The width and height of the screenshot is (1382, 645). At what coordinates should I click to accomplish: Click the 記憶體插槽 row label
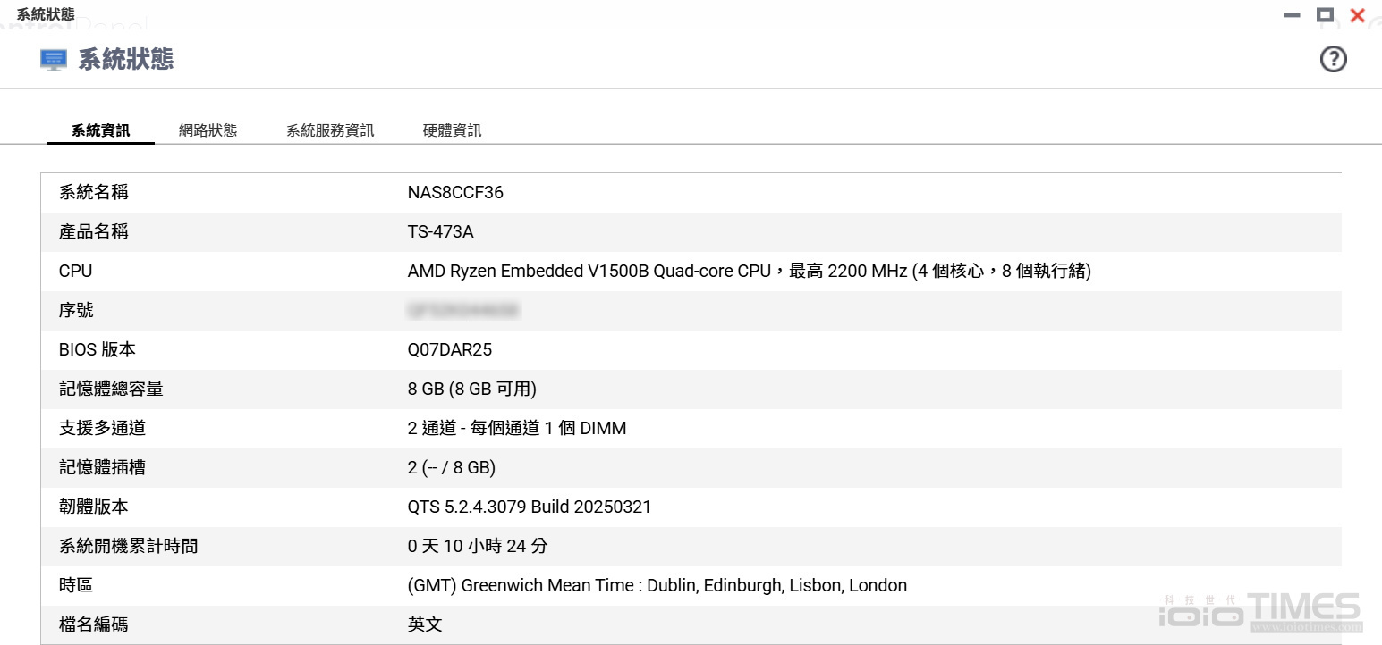coord(102,467)
